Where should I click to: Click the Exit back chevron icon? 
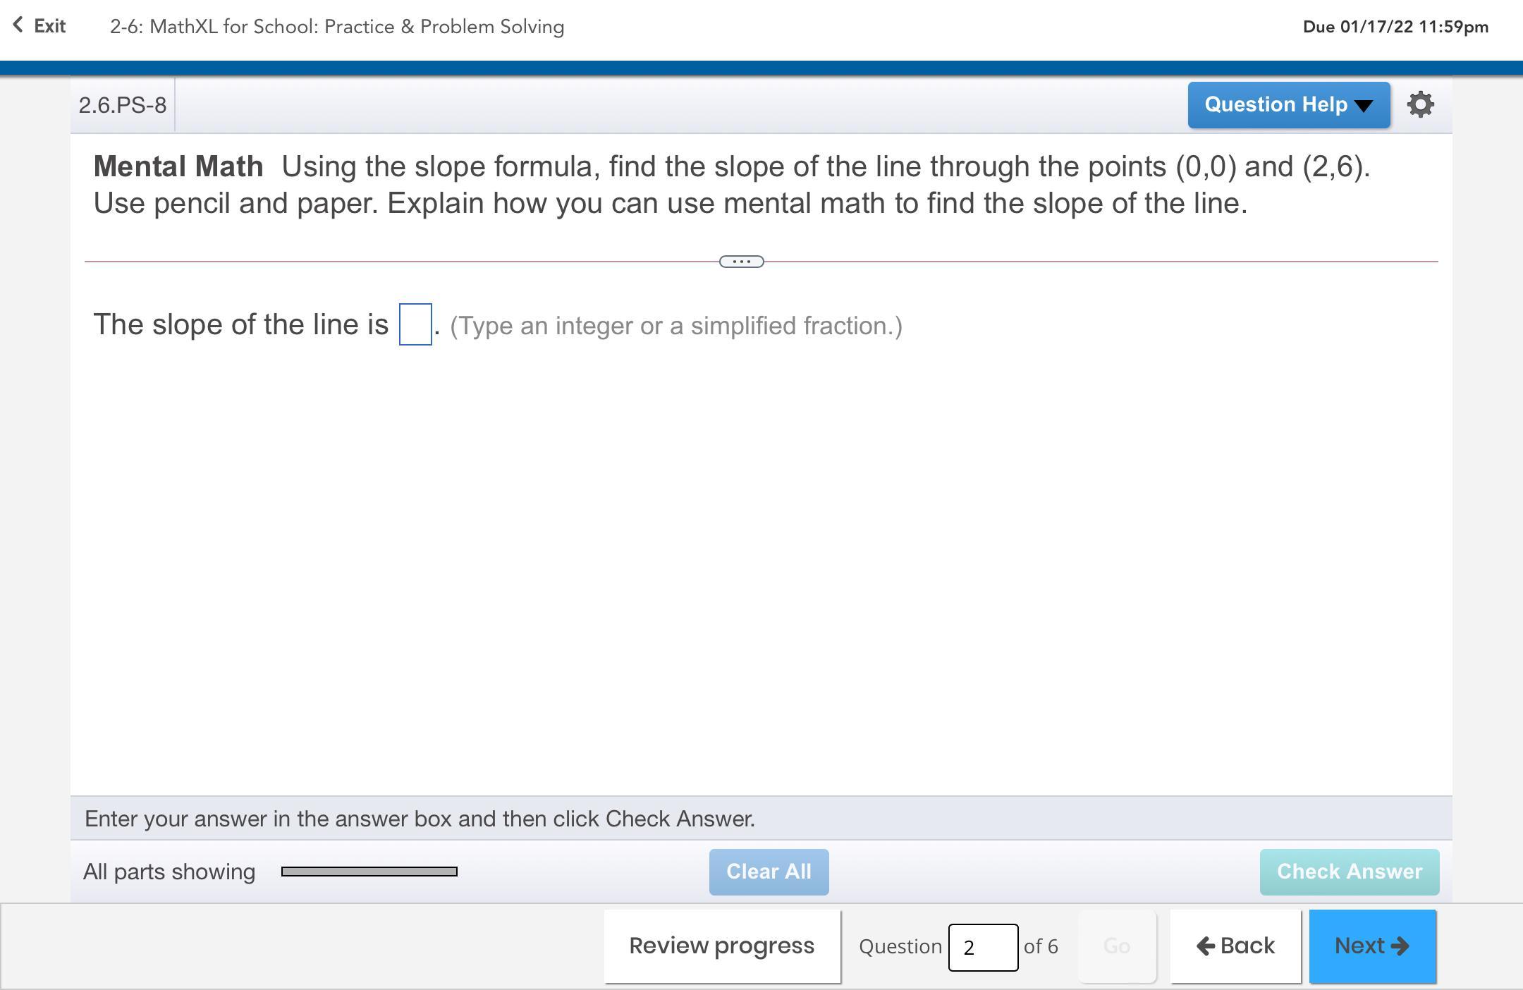[18, 25]
